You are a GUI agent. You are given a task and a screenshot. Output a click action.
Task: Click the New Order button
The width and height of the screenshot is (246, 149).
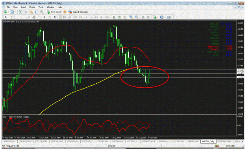(x=54, y=12)
